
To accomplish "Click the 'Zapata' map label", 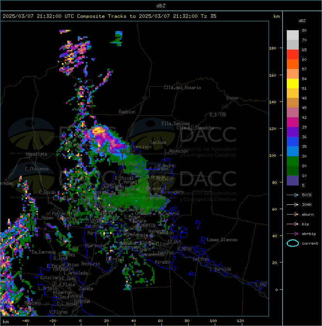I will click(86, 288).
